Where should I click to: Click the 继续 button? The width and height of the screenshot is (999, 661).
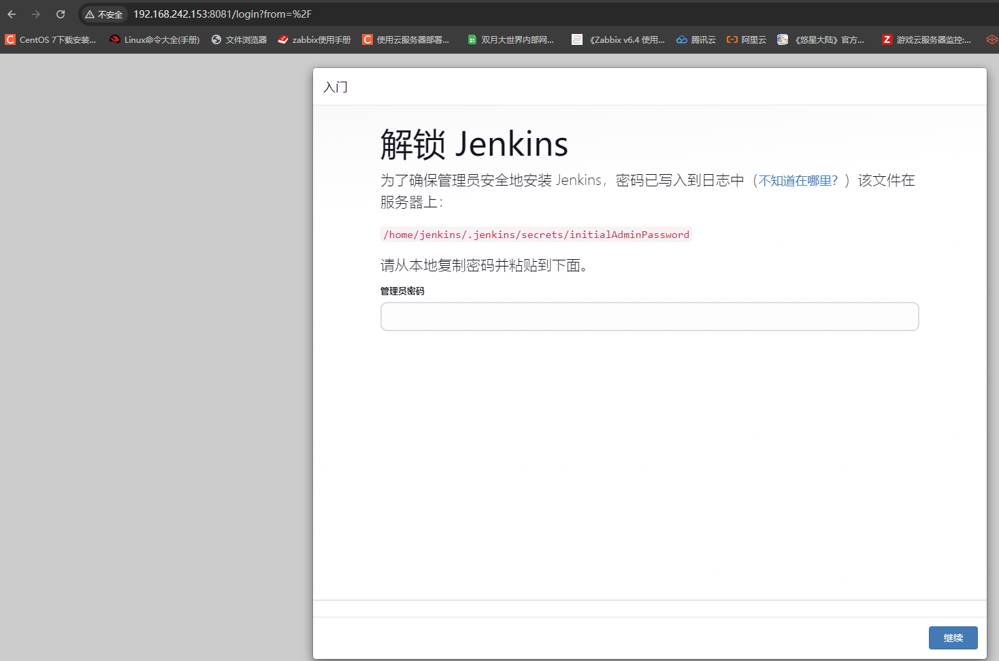[953, 638]
